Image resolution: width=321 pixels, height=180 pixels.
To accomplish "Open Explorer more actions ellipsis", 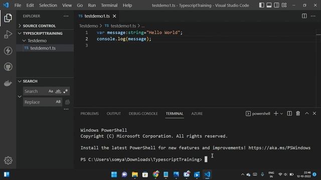I will point(66,16).
